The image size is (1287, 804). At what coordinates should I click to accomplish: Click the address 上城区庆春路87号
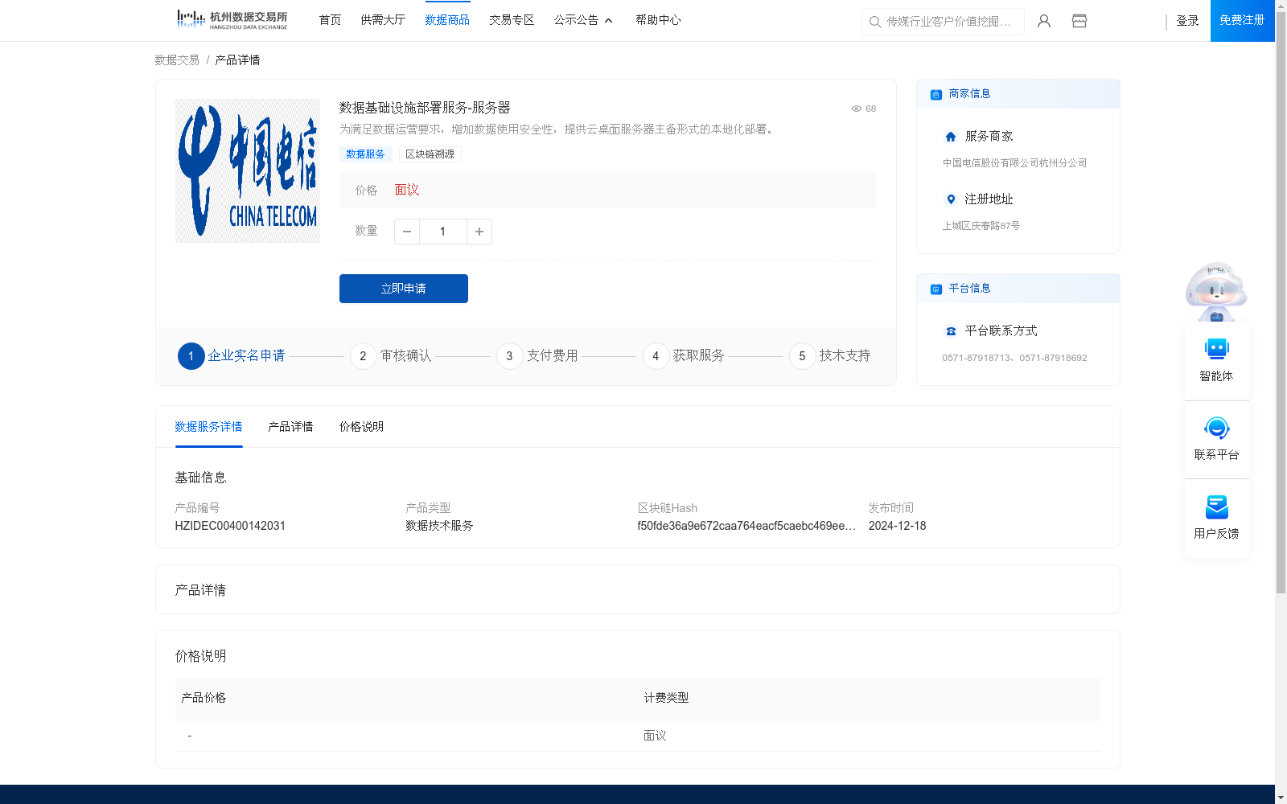(x=981, y=226)
